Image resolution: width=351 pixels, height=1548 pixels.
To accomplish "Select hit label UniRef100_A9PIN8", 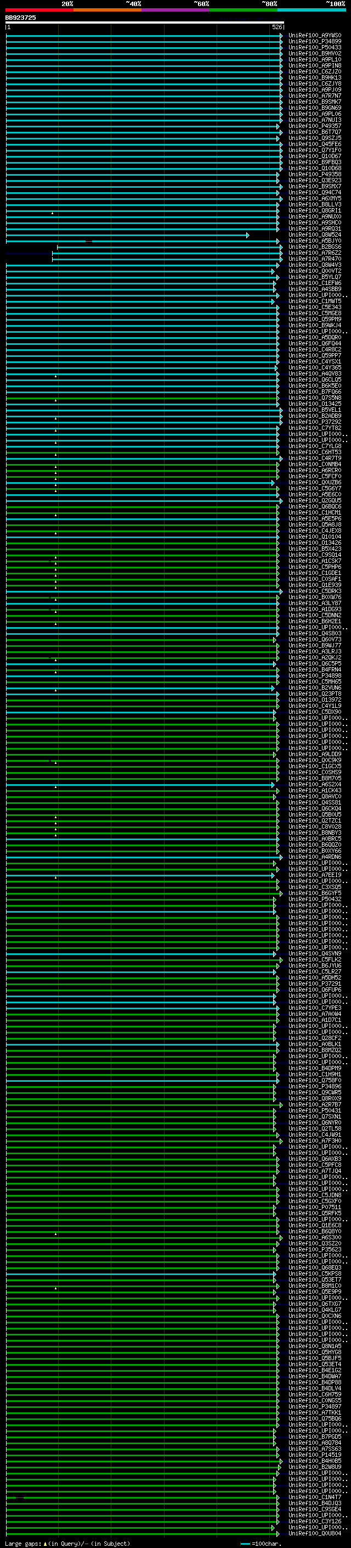I will pos(315,65).
